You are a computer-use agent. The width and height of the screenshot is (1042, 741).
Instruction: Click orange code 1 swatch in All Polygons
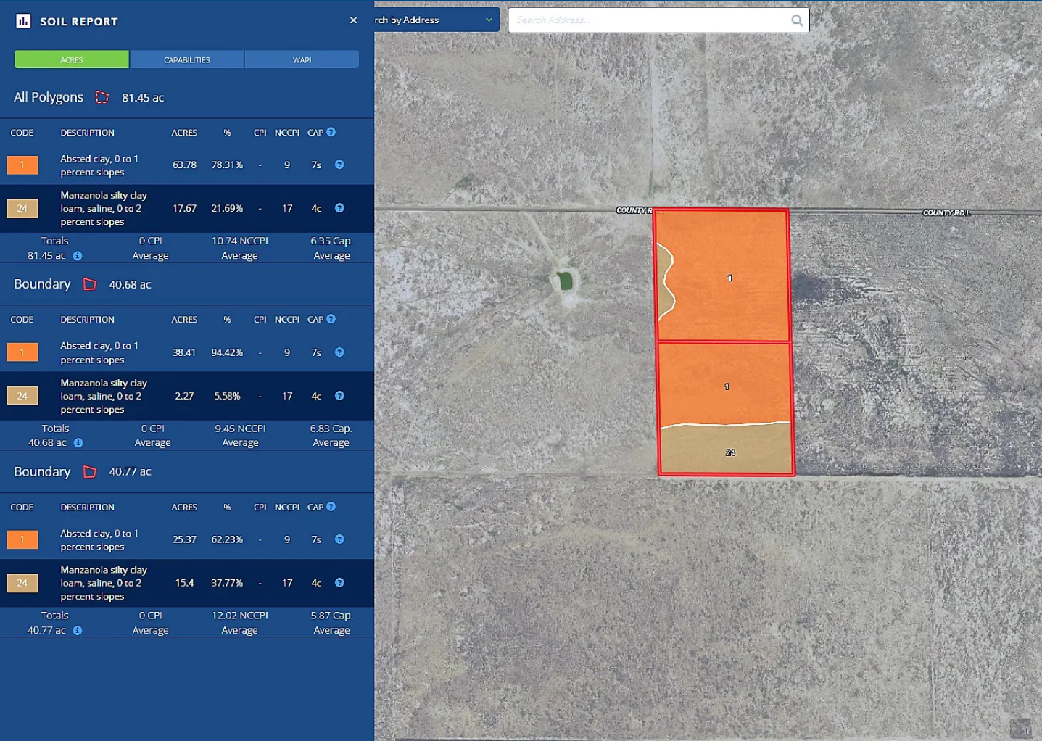(x=22, y=165)
